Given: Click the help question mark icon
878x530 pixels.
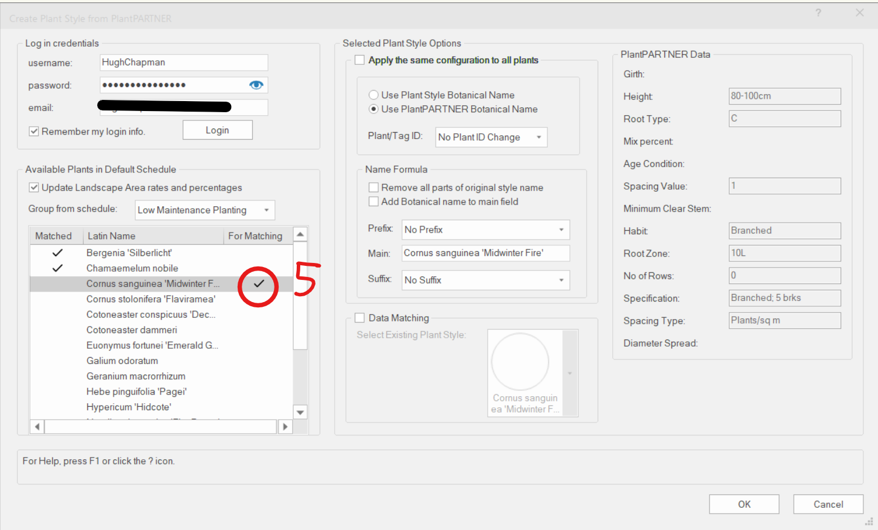Looking at the screenshot, I should click(818, 13).
